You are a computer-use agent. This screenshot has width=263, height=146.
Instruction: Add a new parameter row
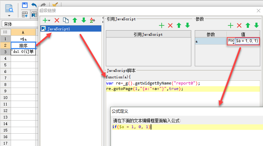(231, 25)
